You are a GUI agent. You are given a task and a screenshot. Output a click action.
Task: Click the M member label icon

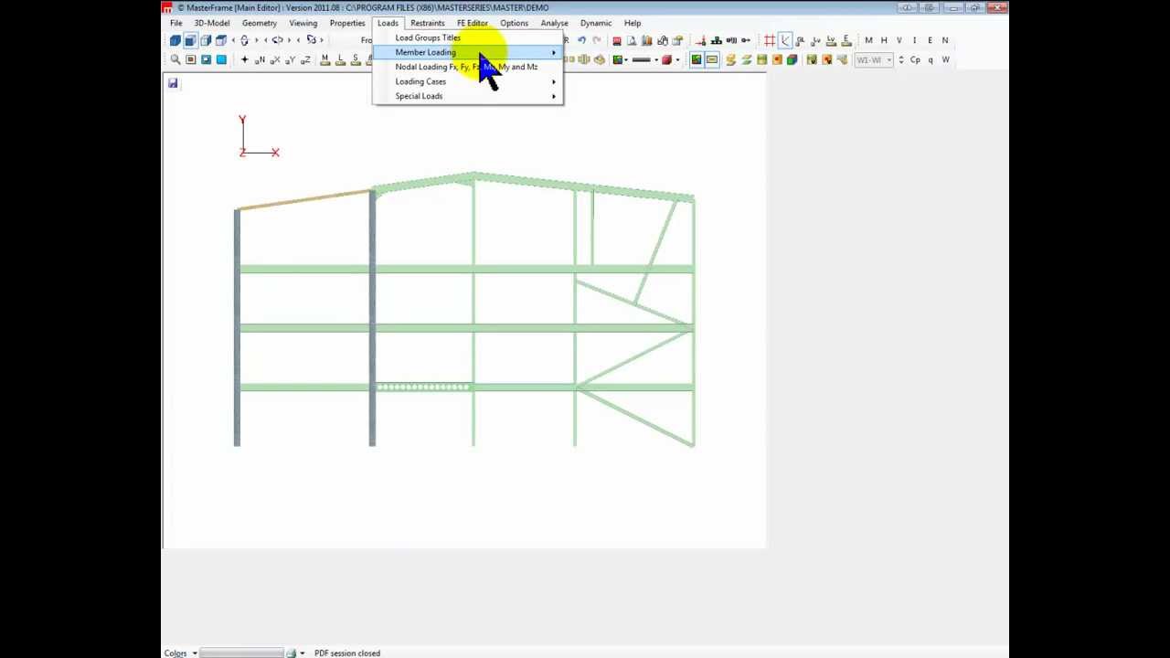(324, 59)
